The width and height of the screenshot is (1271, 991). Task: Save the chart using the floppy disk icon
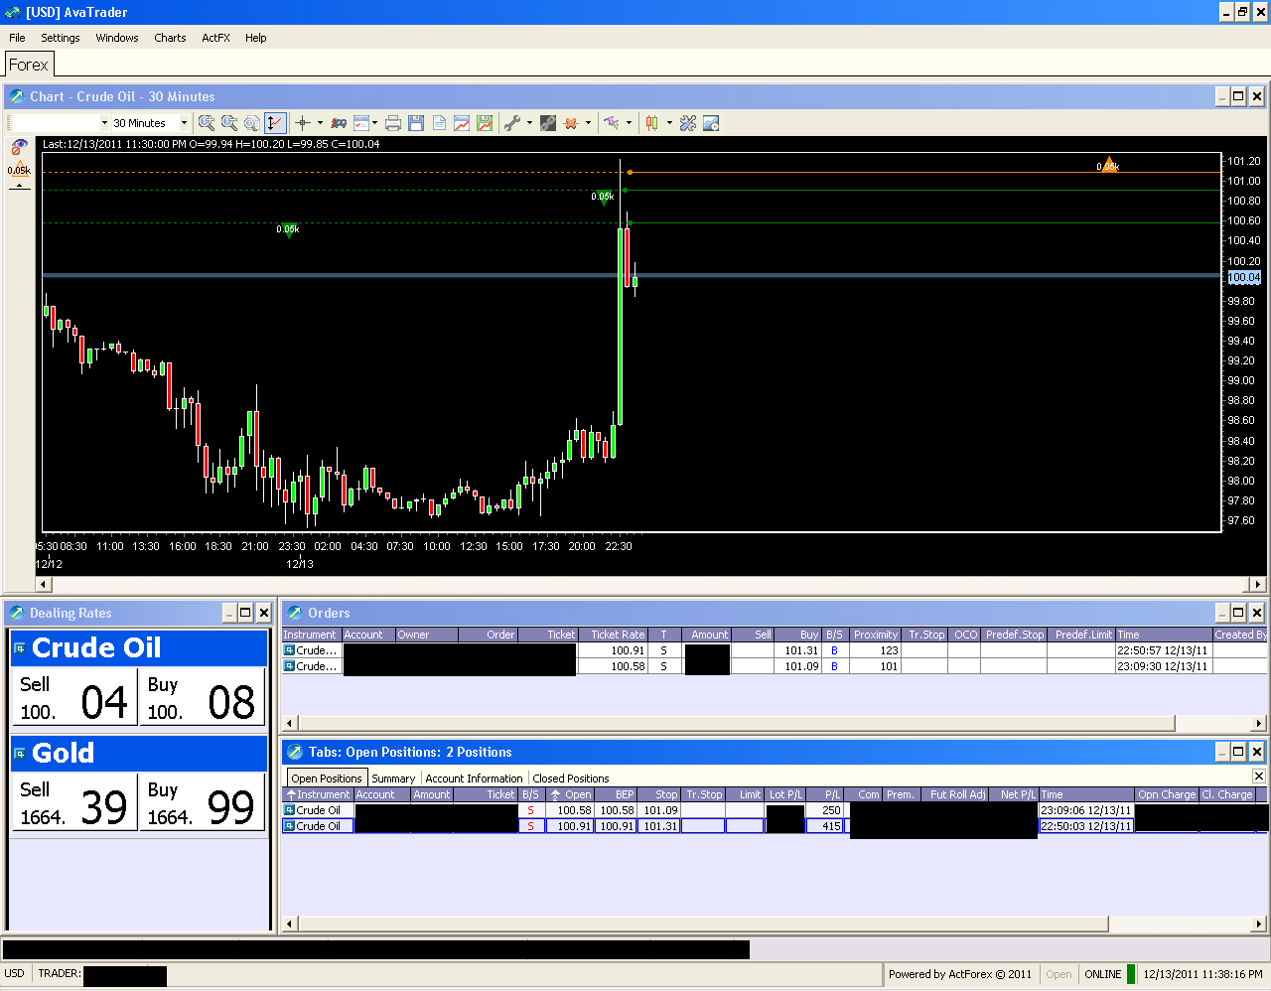click(416, 123)
